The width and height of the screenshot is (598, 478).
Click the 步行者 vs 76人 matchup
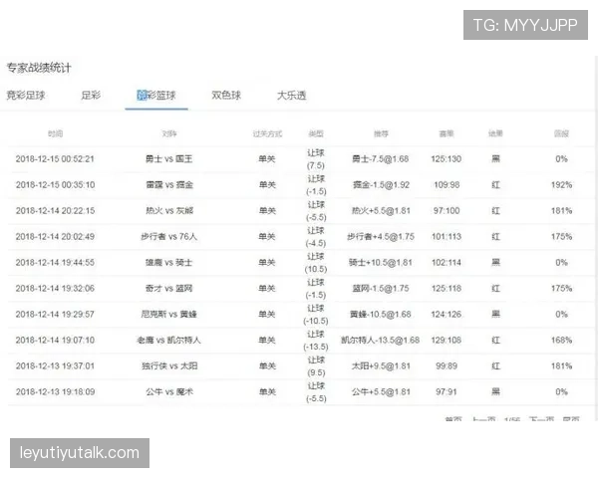point(169,237)
